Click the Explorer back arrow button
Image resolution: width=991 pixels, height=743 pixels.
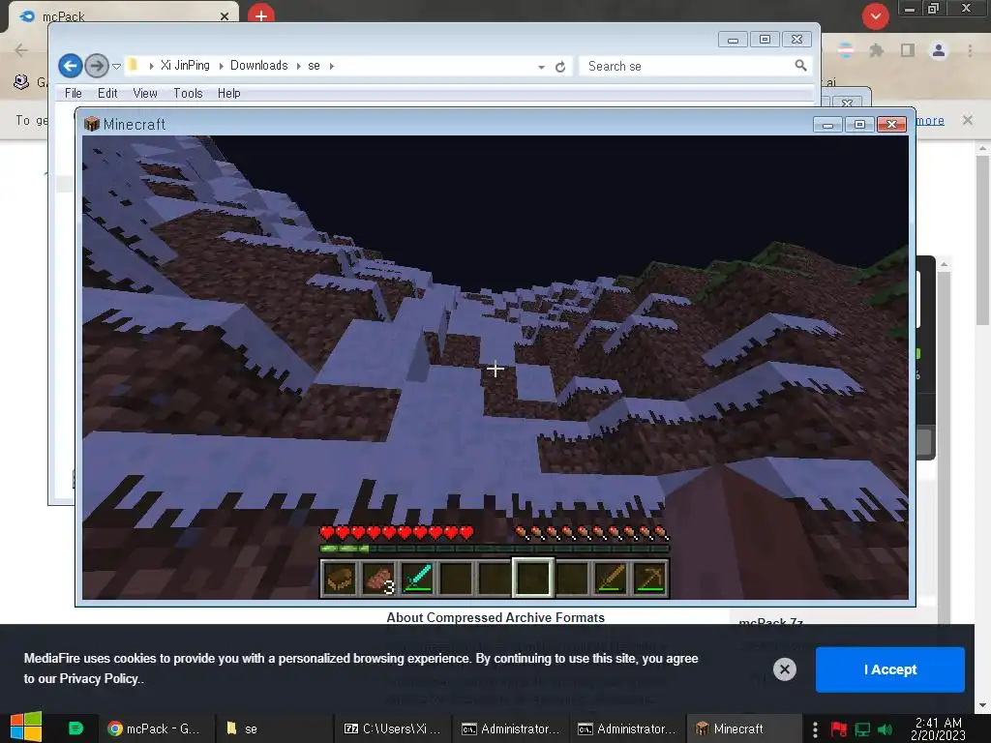(x=70, y=66)
